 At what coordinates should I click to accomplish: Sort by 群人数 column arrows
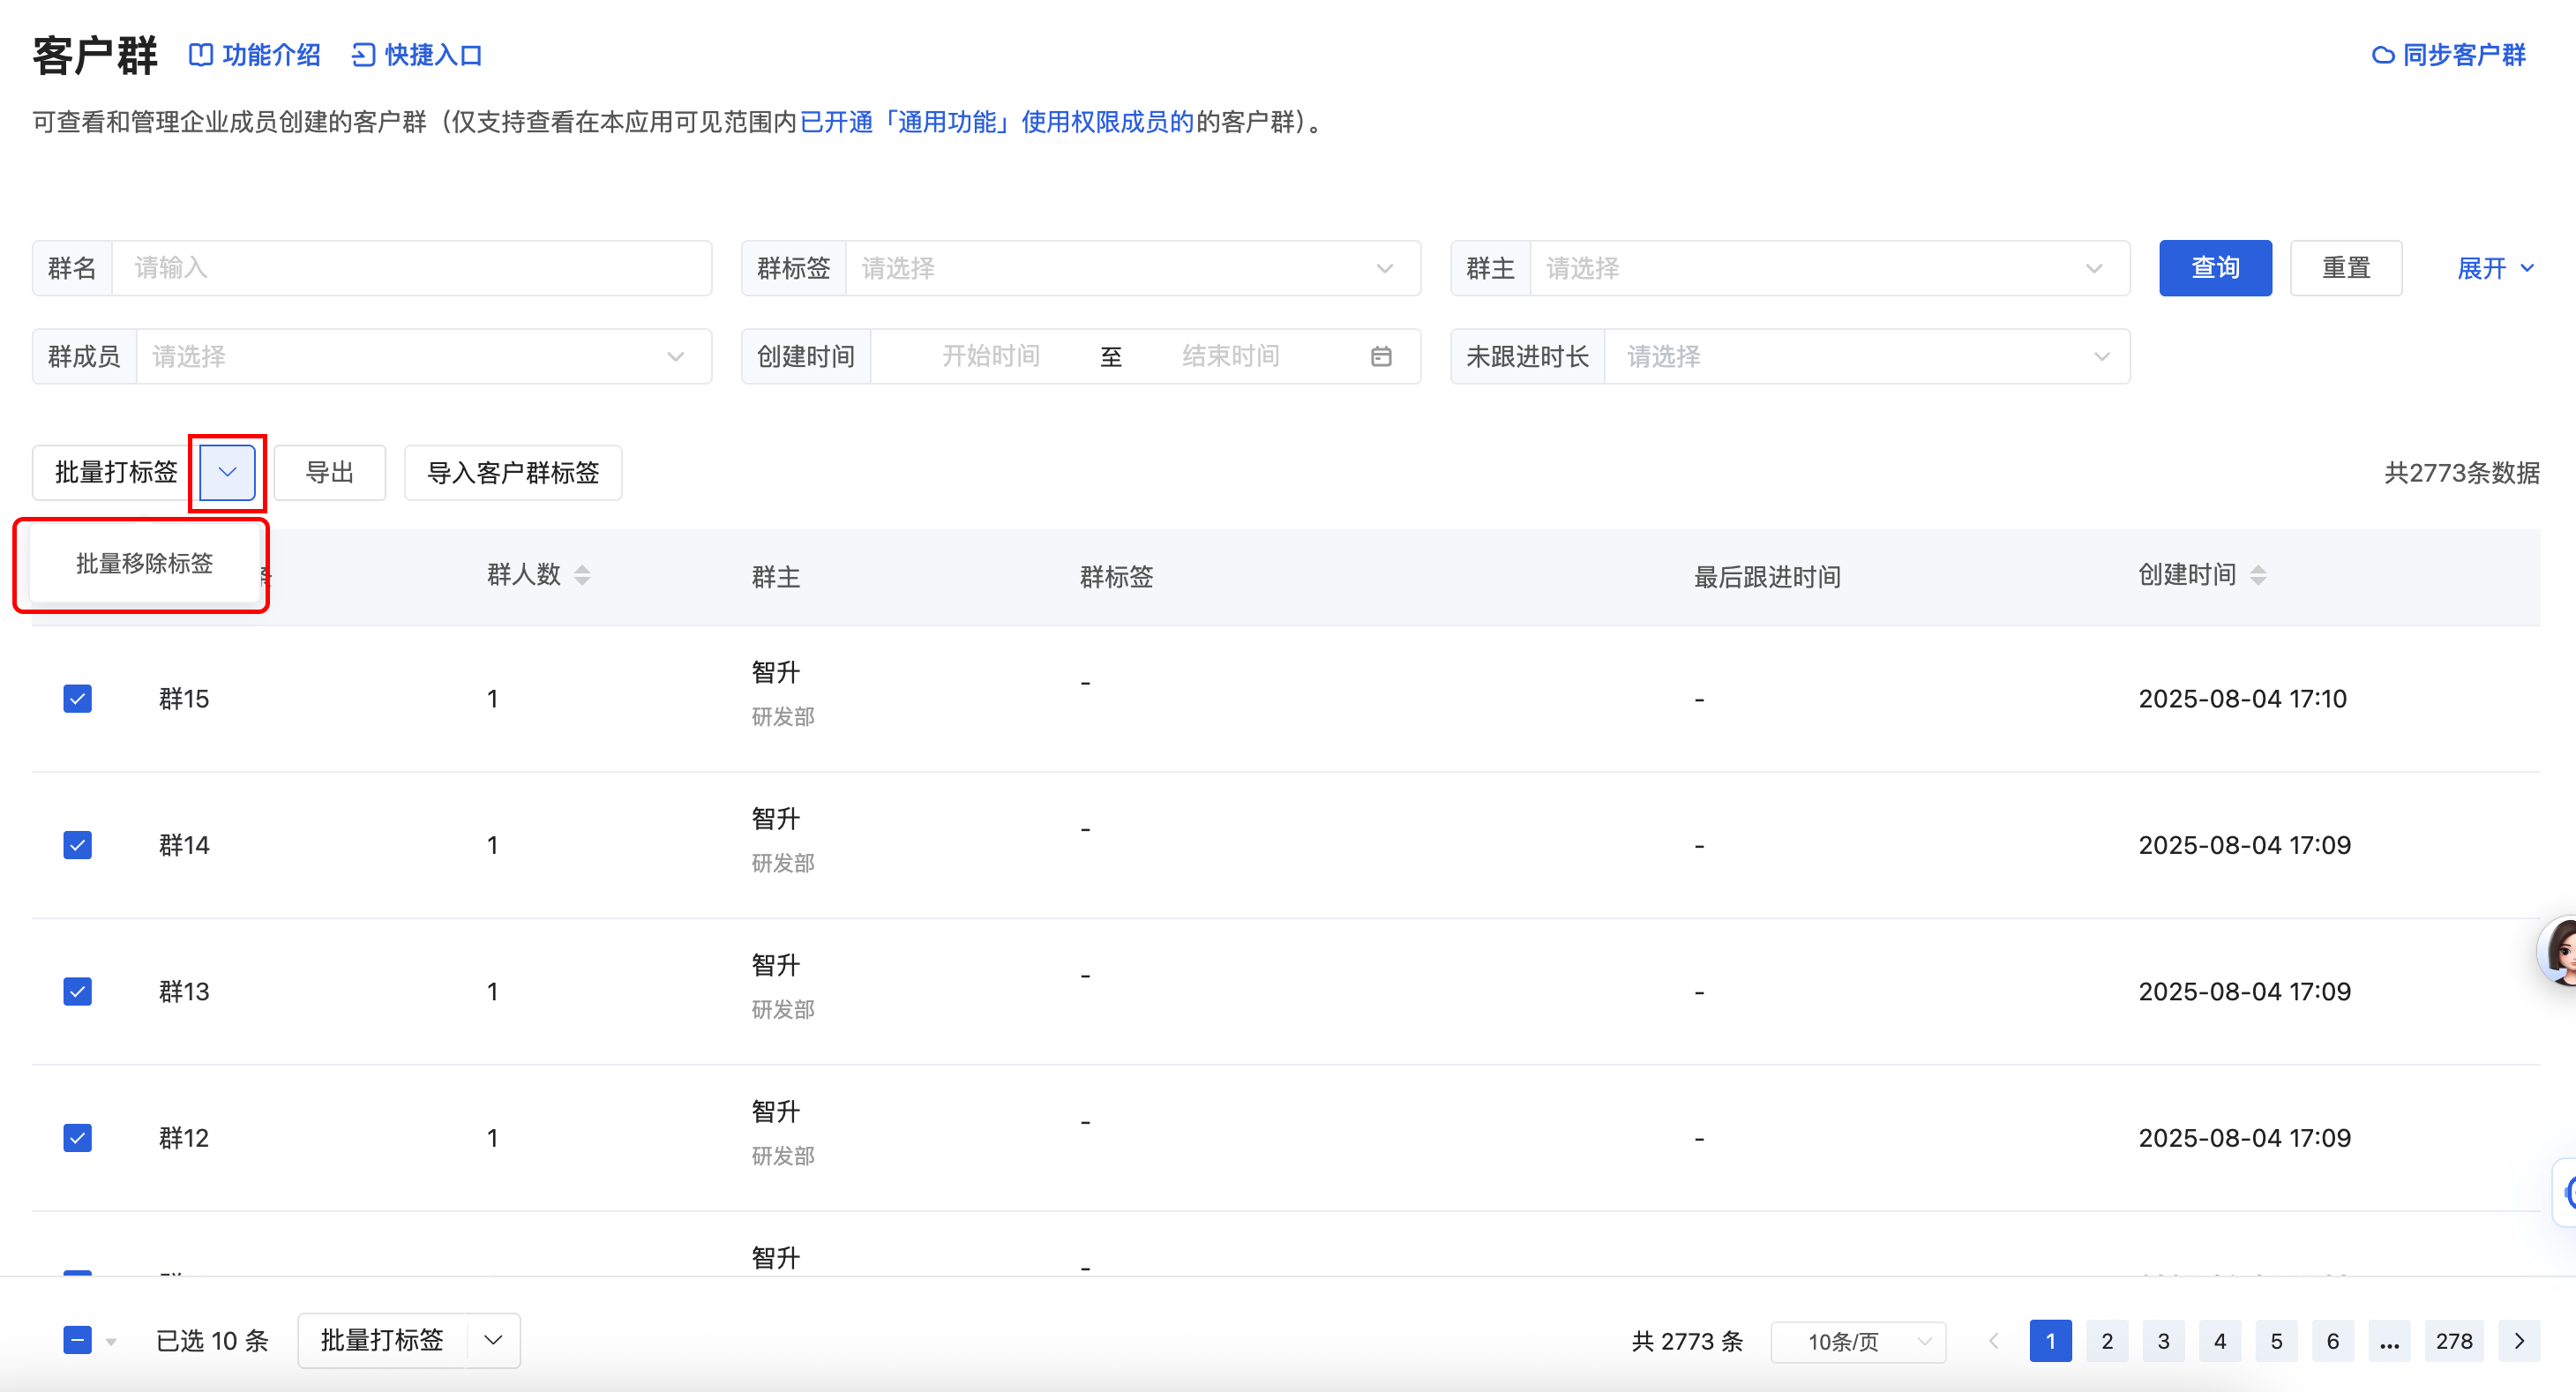(582, 575)
